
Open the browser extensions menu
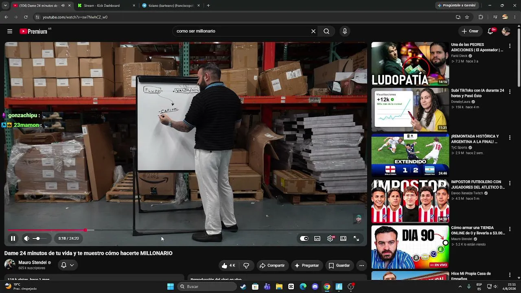coord(481,17)
